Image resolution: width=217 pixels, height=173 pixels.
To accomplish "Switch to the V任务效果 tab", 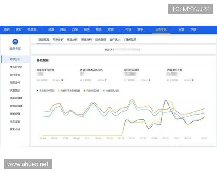I will click(130, 40).
